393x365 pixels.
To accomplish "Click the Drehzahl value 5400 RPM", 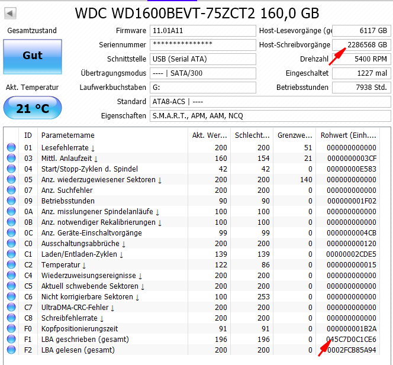I will pyautogui.click(x=362, y=59).
